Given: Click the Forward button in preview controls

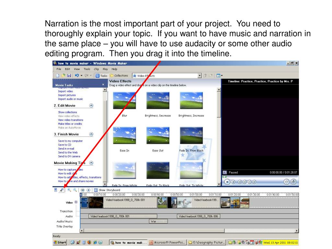Looking at the screenshot, I should pos(254,182).
